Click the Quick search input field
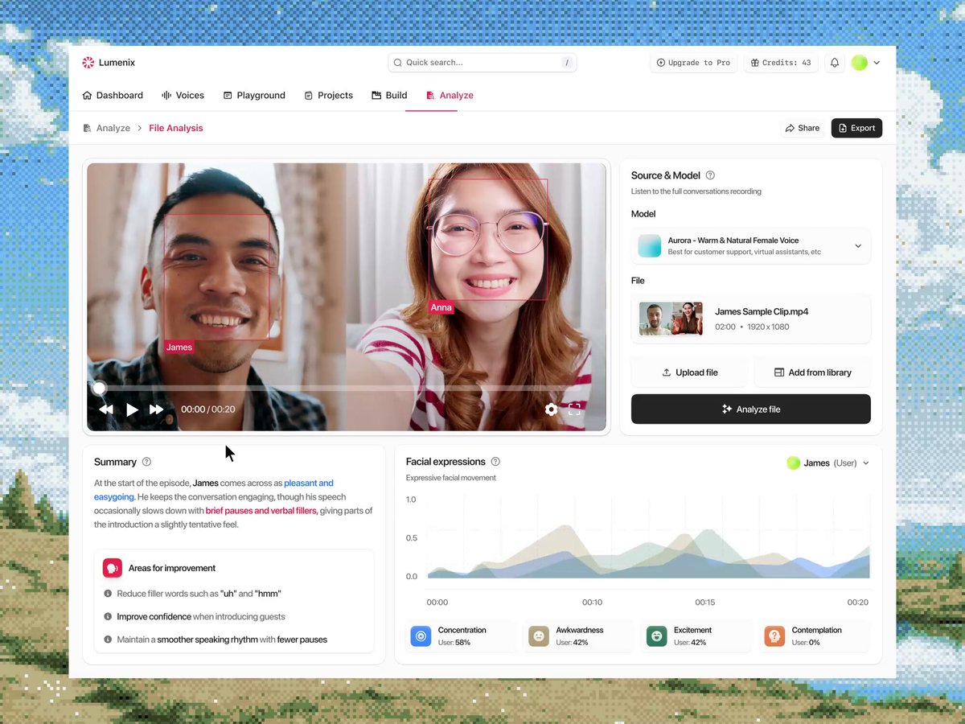The width and height of the screenshot is (965, 724). (482, 63)
